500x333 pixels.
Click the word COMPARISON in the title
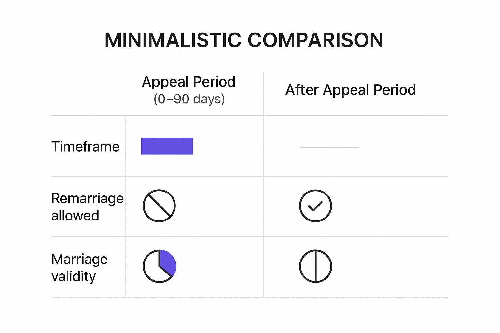[315, 40]
